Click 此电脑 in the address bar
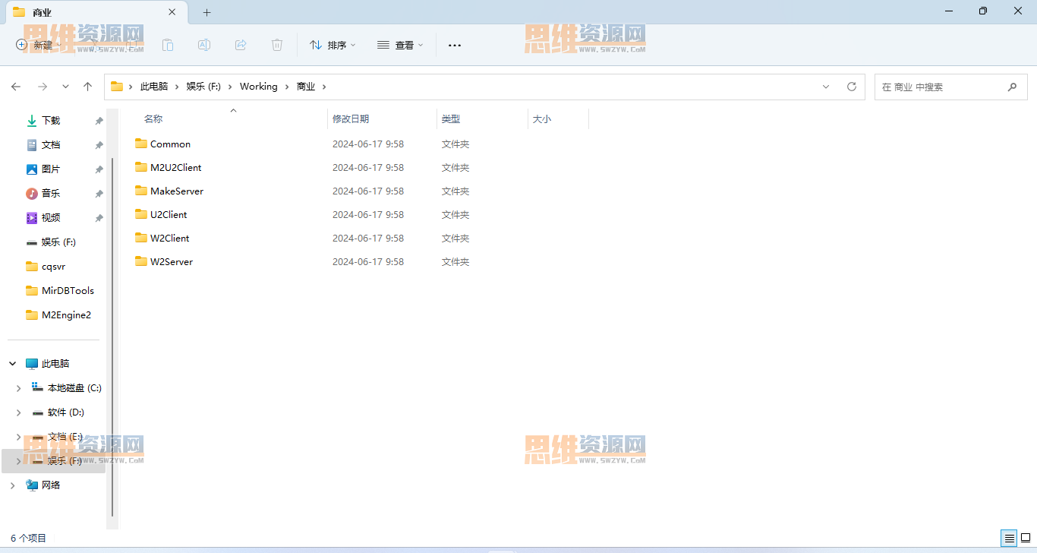This screenshot has width=1037, height=553. (x=154, y=87)
